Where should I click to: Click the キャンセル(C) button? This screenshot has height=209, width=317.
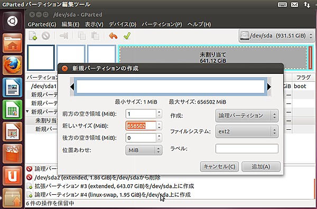[219, 167]
